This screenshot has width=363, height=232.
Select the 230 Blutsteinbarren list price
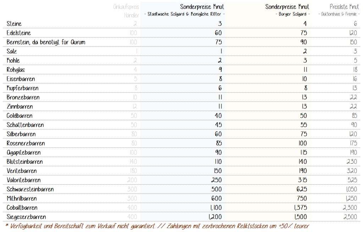coord(352,162)
